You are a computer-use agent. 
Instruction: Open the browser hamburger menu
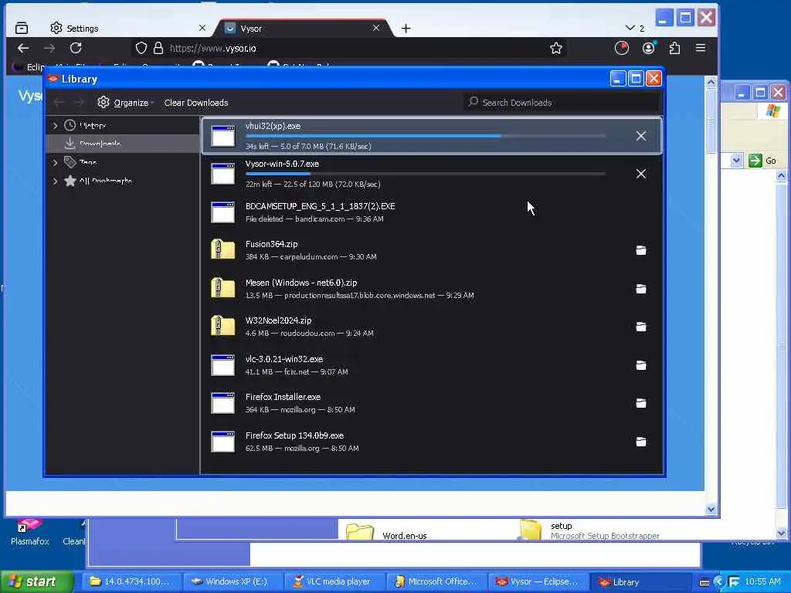pyautogui.click(x=701, y=48)
